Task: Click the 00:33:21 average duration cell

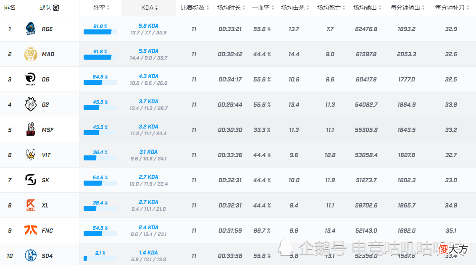Action: [x=230, y=29]
